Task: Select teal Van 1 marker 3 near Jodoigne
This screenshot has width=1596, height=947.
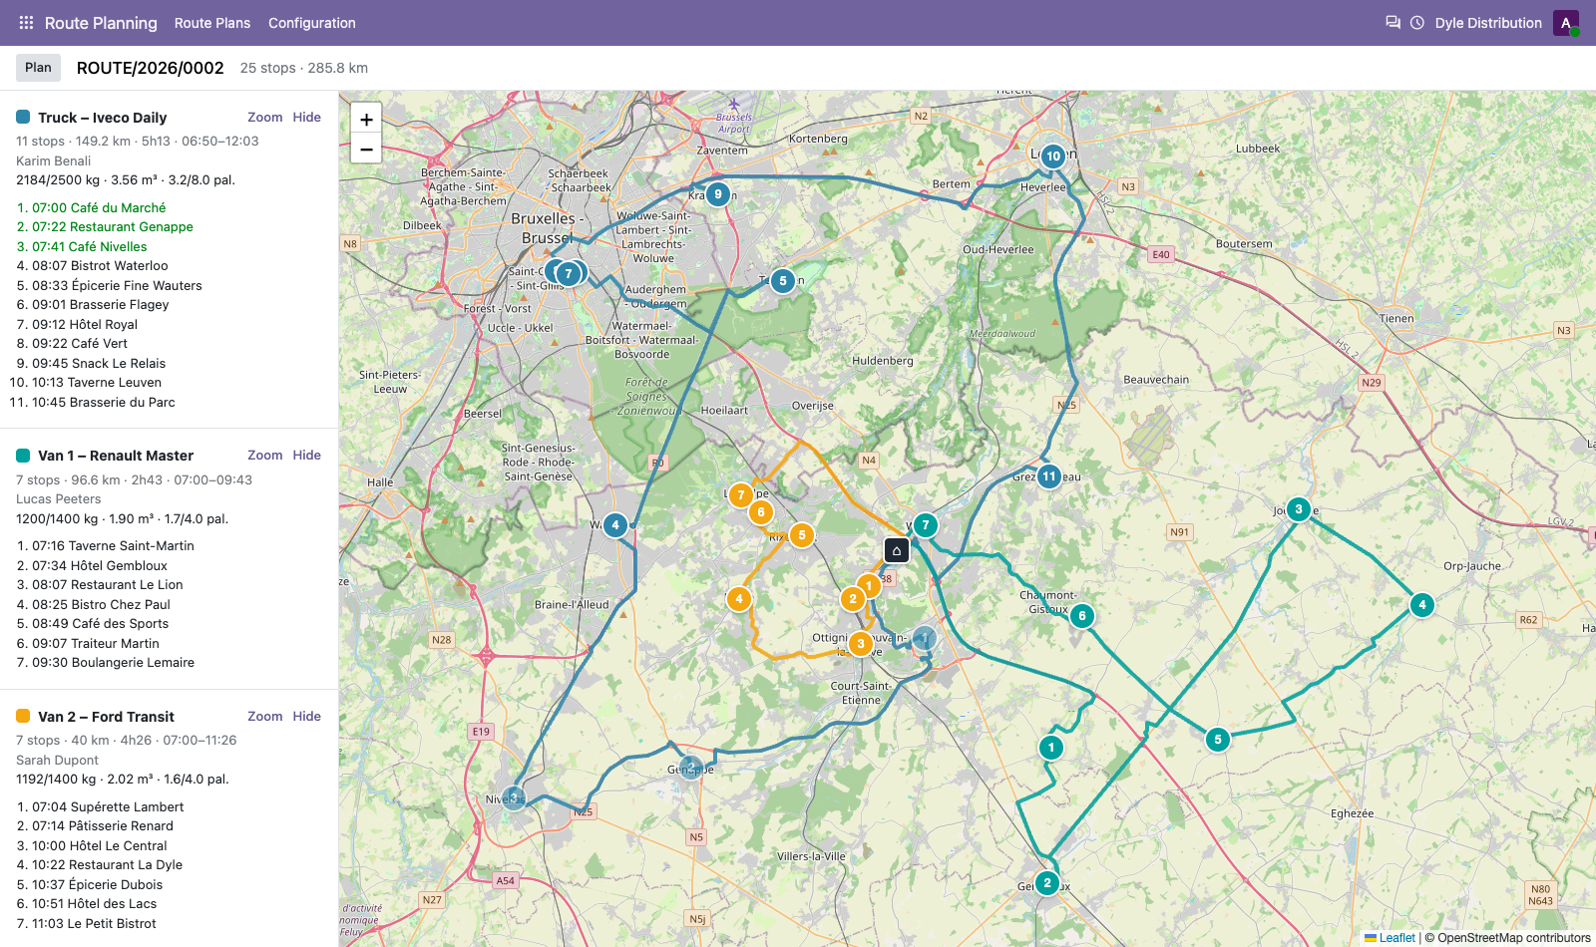Action: pos(1299,509)
